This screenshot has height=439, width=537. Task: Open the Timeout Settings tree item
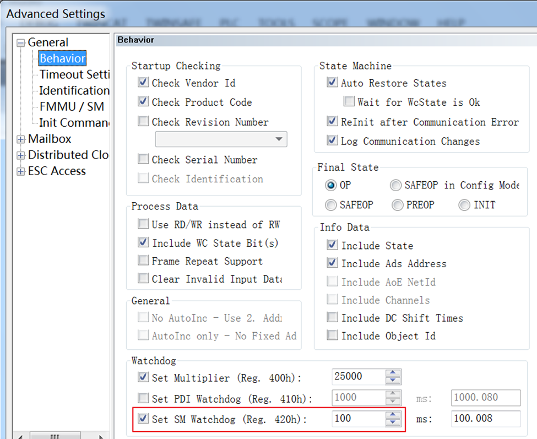[74, 74]
